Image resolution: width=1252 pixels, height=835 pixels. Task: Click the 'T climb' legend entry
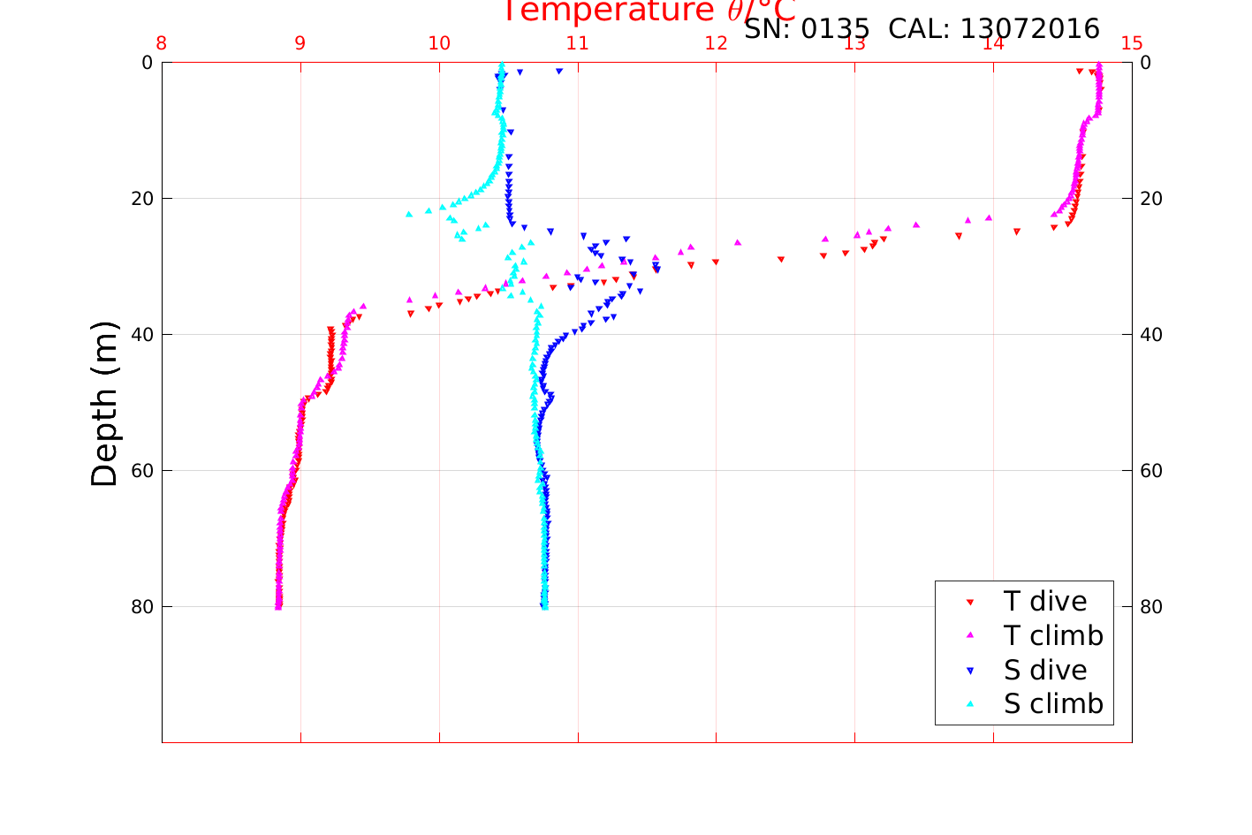click(x=1053, y=635)
